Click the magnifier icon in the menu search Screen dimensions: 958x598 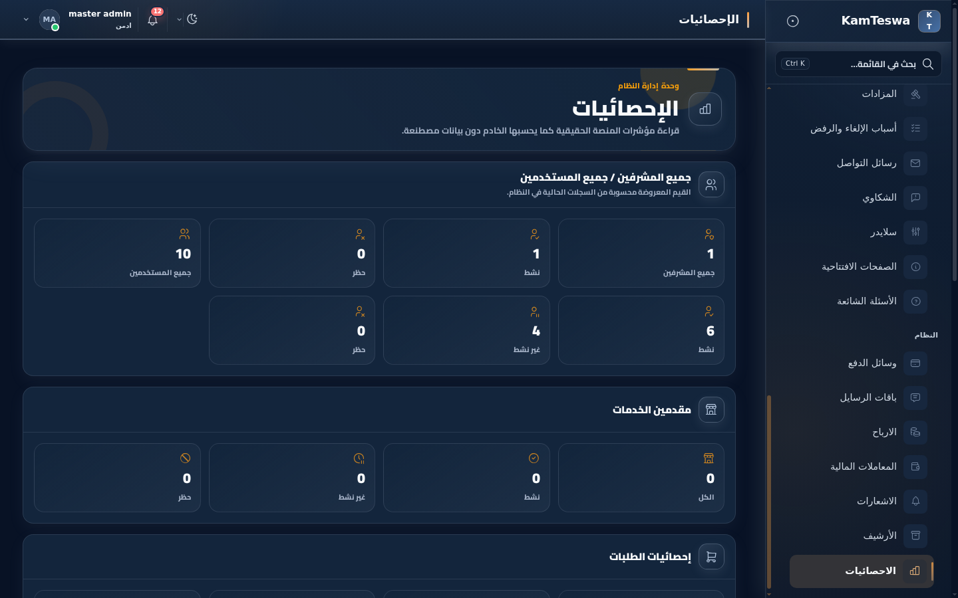(x=928, y=64)
